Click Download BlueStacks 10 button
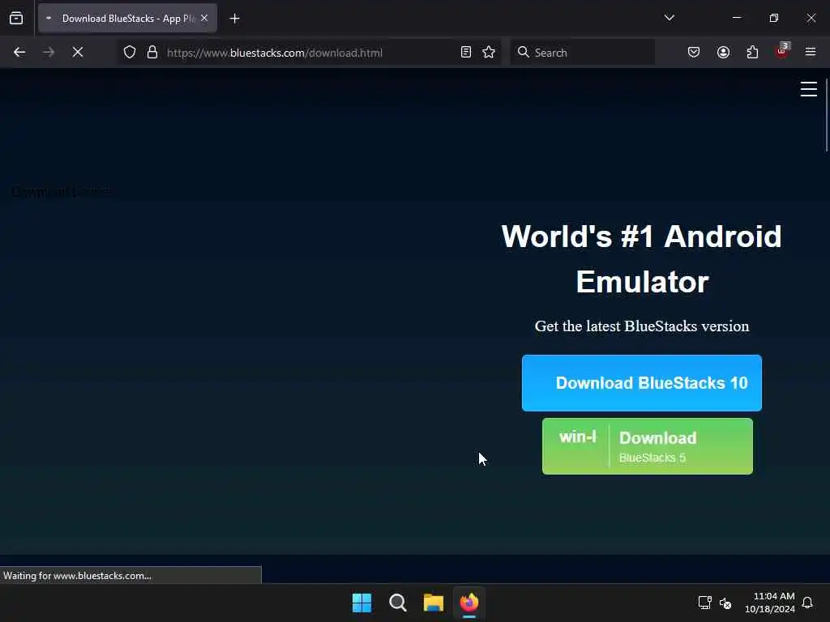Screen dimensions: 830x622 [642, 383]
